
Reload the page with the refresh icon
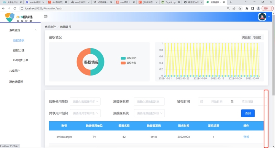click(15, 8)
